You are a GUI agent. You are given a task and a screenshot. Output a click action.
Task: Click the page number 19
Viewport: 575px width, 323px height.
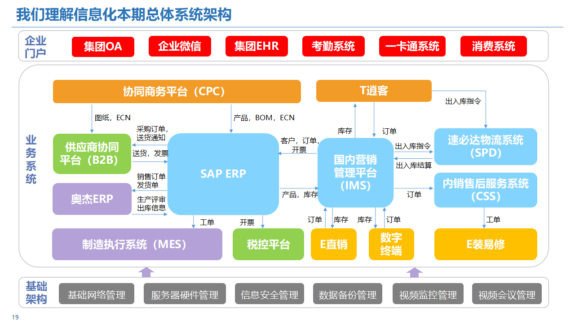pyautogui.click(x=15, y=318)
